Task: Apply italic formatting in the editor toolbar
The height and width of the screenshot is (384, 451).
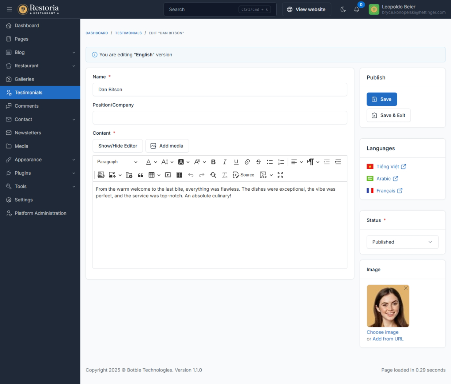Action: [x=225, y=162]
